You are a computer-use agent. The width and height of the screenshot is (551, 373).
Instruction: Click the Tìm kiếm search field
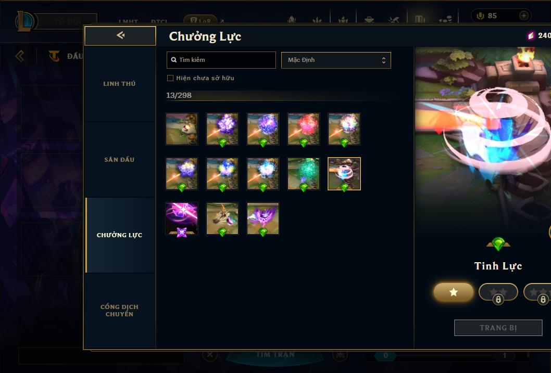[x=221, y=60]
